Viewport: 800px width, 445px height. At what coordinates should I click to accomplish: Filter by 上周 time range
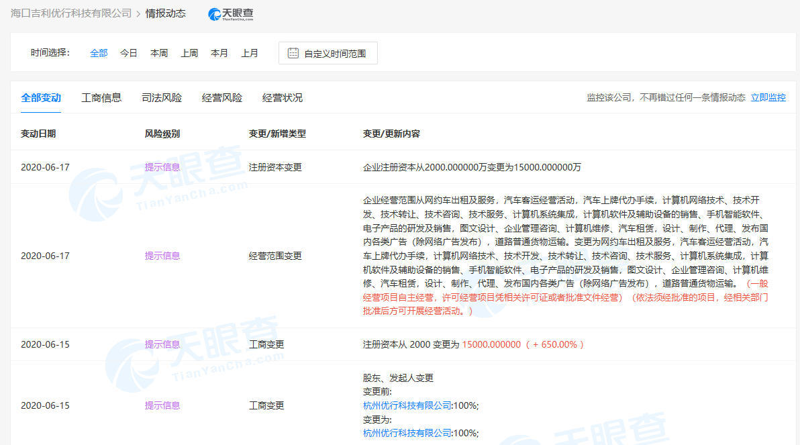[x=189, y=53]
